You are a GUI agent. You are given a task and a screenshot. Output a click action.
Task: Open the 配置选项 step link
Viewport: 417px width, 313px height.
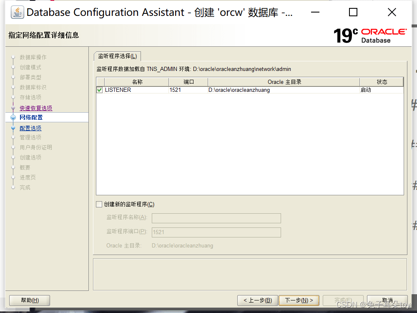[x=30, y=128]
